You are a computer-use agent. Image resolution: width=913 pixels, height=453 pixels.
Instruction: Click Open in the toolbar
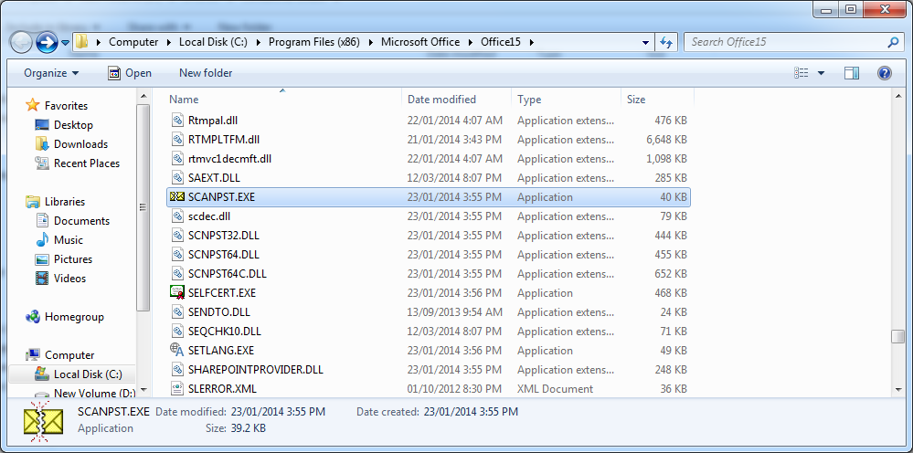129,73
